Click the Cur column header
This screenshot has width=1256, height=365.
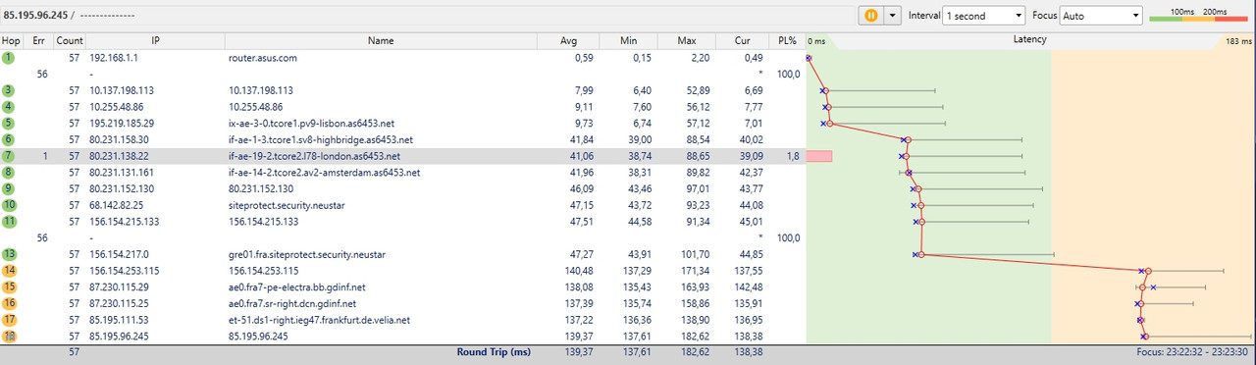click(743, 40)
